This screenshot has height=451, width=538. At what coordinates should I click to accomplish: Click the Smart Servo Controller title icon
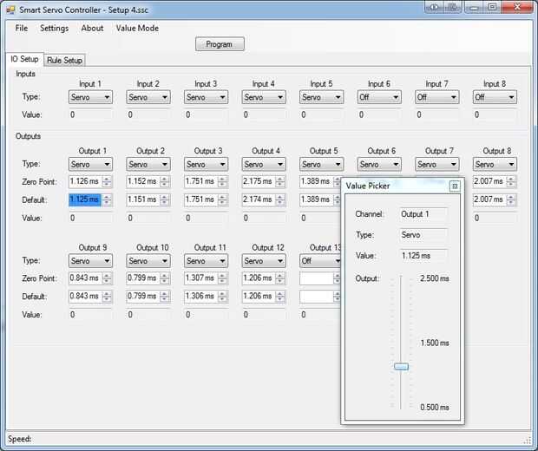coord(10,10)
